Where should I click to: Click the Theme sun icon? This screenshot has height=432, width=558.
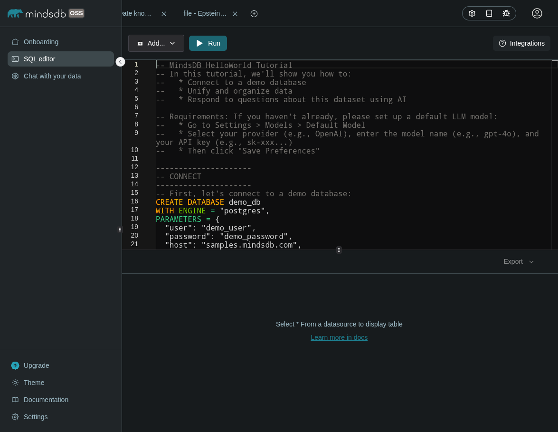(x=15, y=383)
